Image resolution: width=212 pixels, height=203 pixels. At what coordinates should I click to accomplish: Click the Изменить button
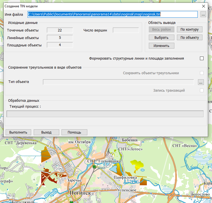[161, 46]
